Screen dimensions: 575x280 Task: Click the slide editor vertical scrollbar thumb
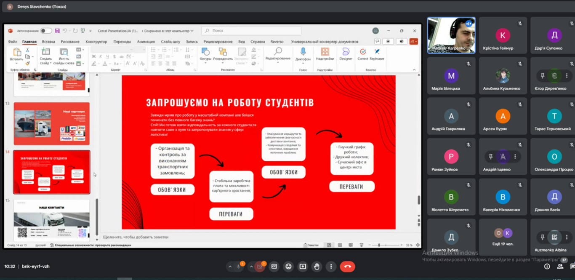419,200
